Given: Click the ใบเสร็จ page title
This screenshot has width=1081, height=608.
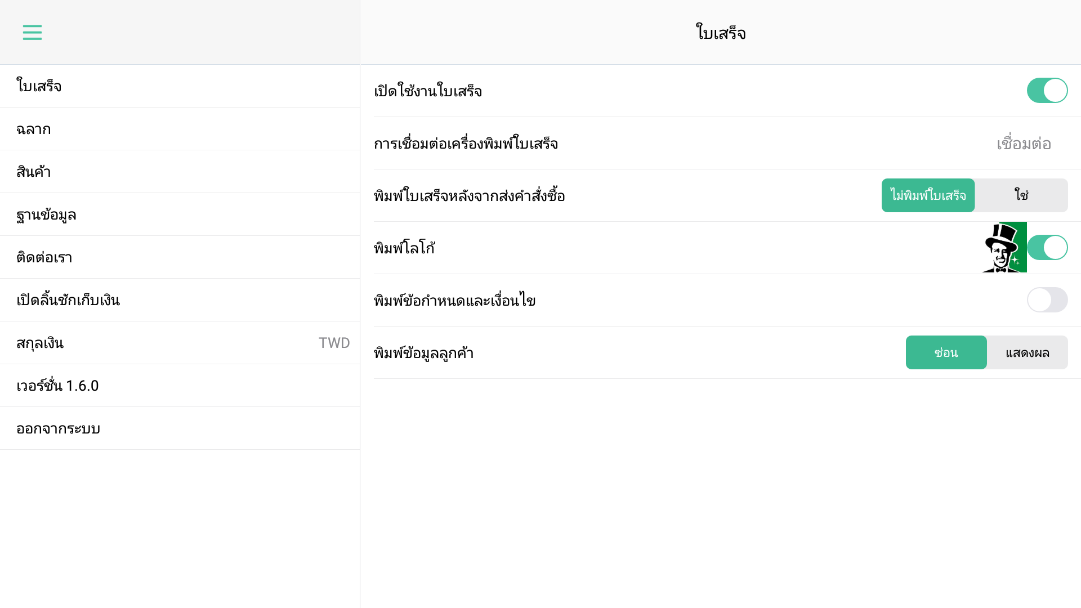Looking at the screenshot, I should point(721,33).
